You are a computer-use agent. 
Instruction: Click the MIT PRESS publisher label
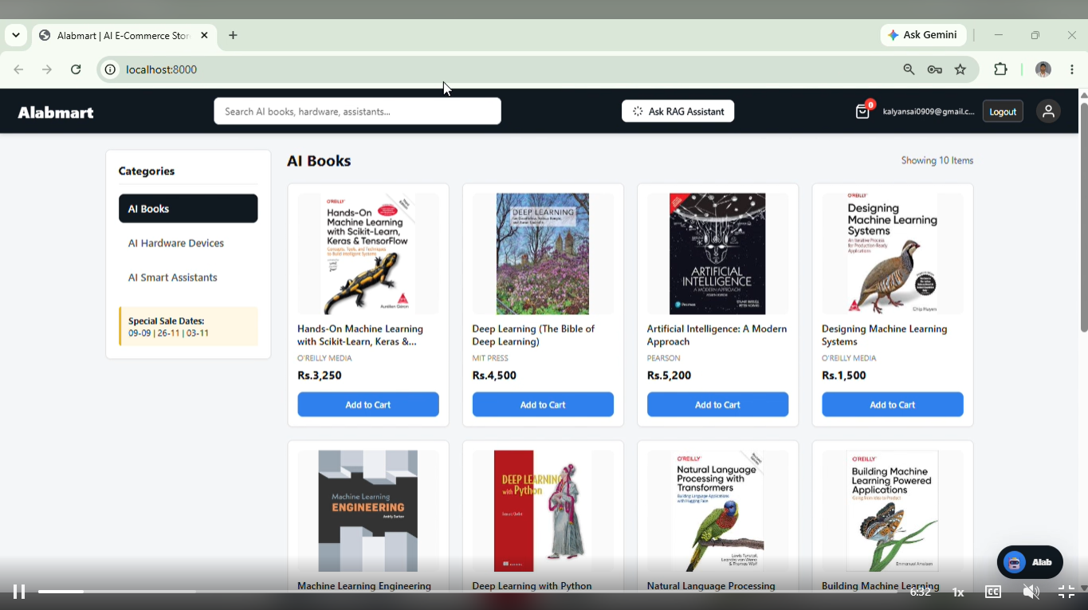[490, 358]
